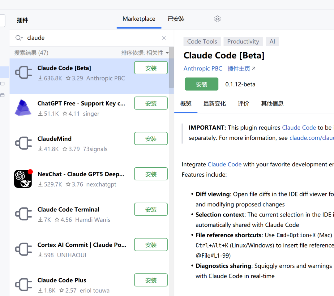
Task: Click the Claude Code Terminal plug icon
Action: tap(24, 214)
